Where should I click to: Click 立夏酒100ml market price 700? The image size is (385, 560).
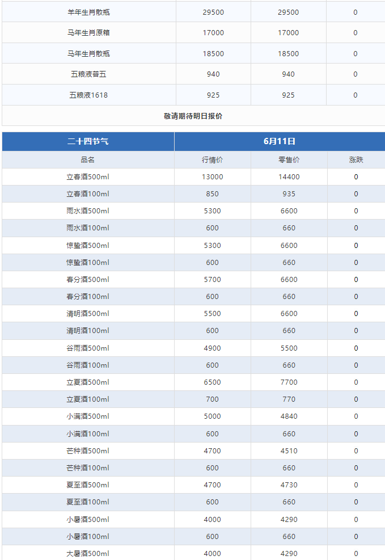click(x=212, y=399)
